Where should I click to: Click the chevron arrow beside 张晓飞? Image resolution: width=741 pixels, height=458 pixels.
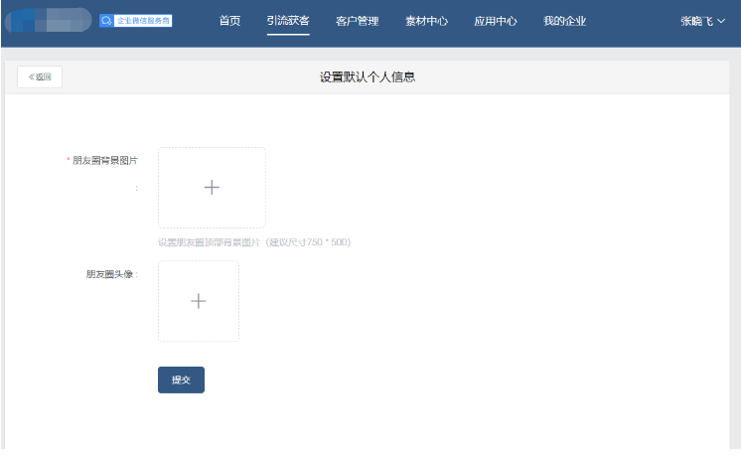721,21
